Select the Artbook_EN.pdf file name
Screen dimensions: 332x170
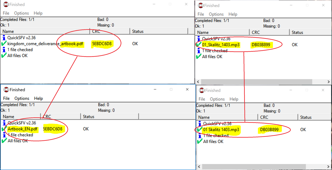[x=23, y=129]
